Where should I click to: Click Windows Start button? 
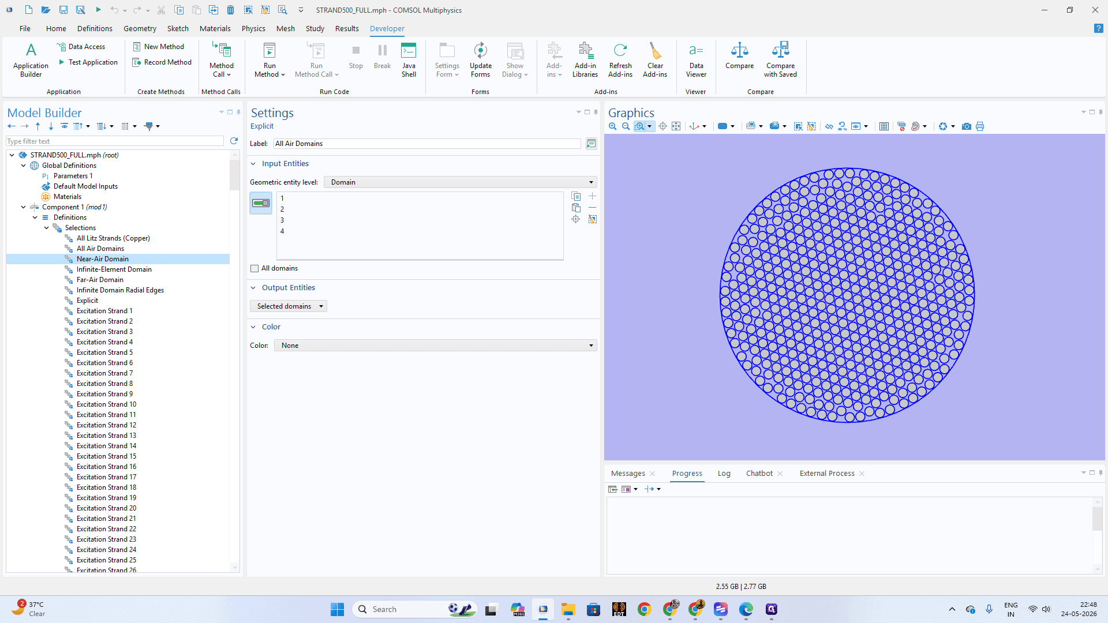click(x=337, y=609)
